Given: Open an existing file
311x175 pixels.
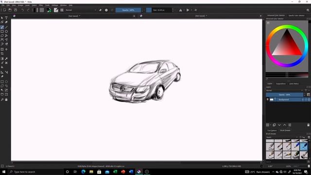Looking at the screenshot, I should click(10, 10).
